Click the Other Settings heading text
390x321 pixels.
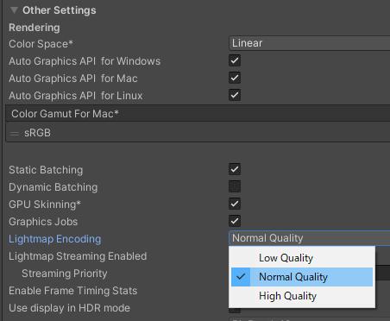[60, 10]
